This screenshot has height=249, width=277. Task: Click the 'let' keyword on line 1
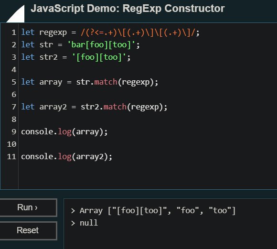pos(28,32)
